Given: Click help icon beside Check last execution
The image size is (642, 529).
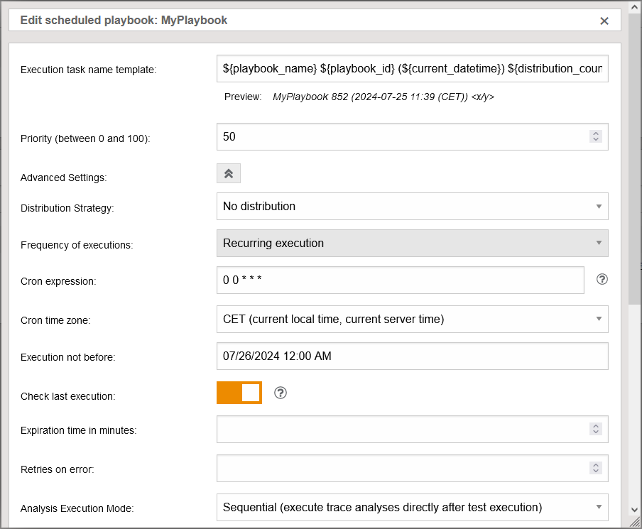Looking at the screenshot, I should (x=281, y=393).
